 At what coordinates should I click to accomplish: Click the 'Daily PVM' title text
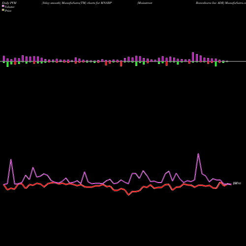pyautogui.click(x=9, y=3)
